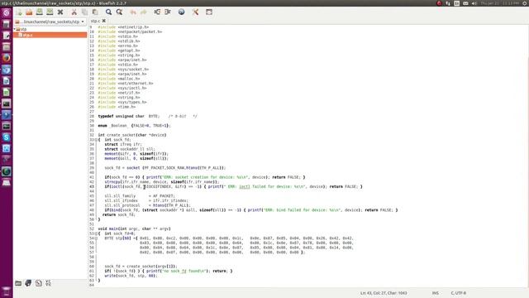Fold the create_socket function block
The height and width of the screenshot is (298, 529).
(x=96, y=140)
